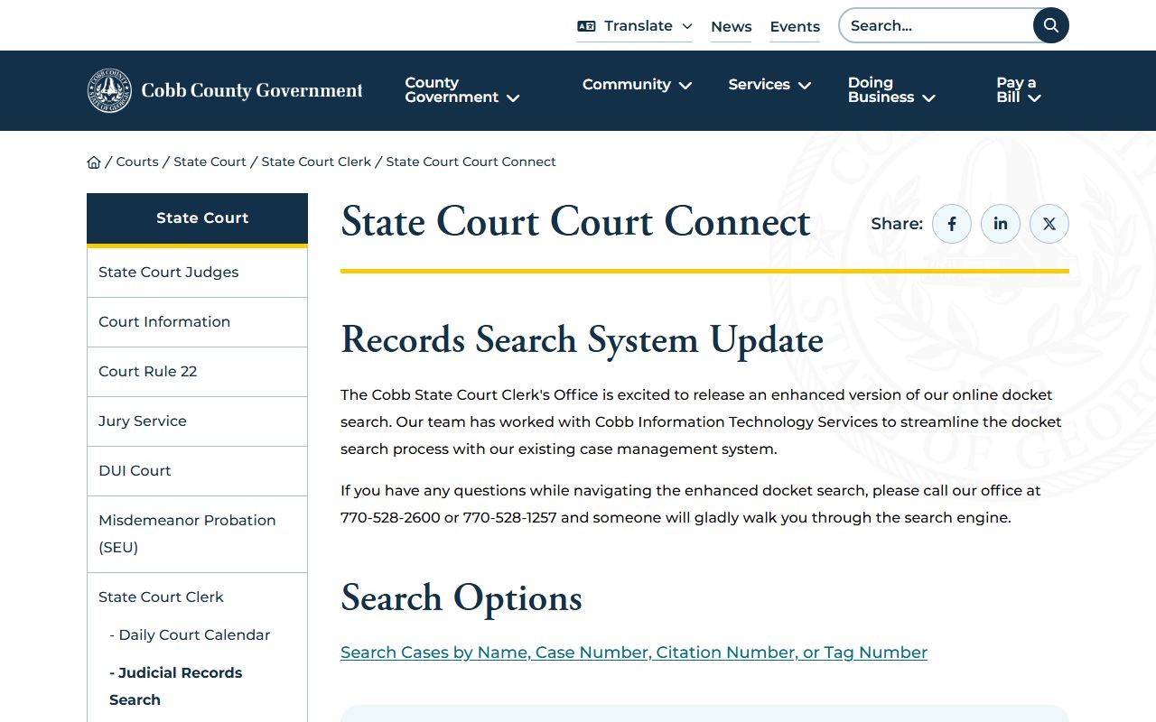
Task: Select Court Rule 22 in sidebar
Action: tap(197, 372)
